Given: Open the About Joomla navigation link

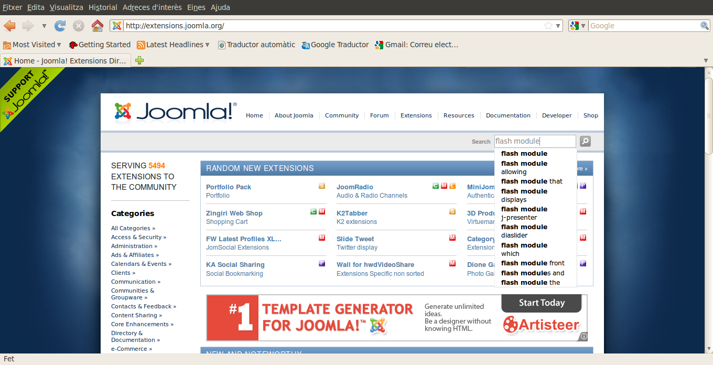Looking at the screenshot, I should (x=294, y=115).
